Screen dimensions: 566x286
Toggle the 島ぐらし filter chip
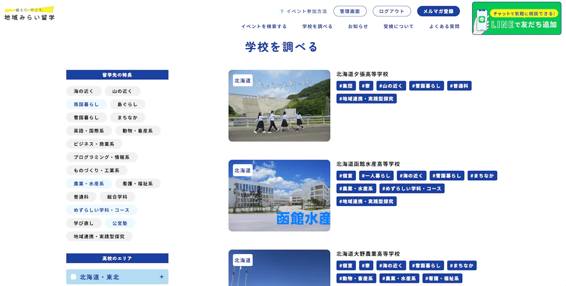(127, 104)
